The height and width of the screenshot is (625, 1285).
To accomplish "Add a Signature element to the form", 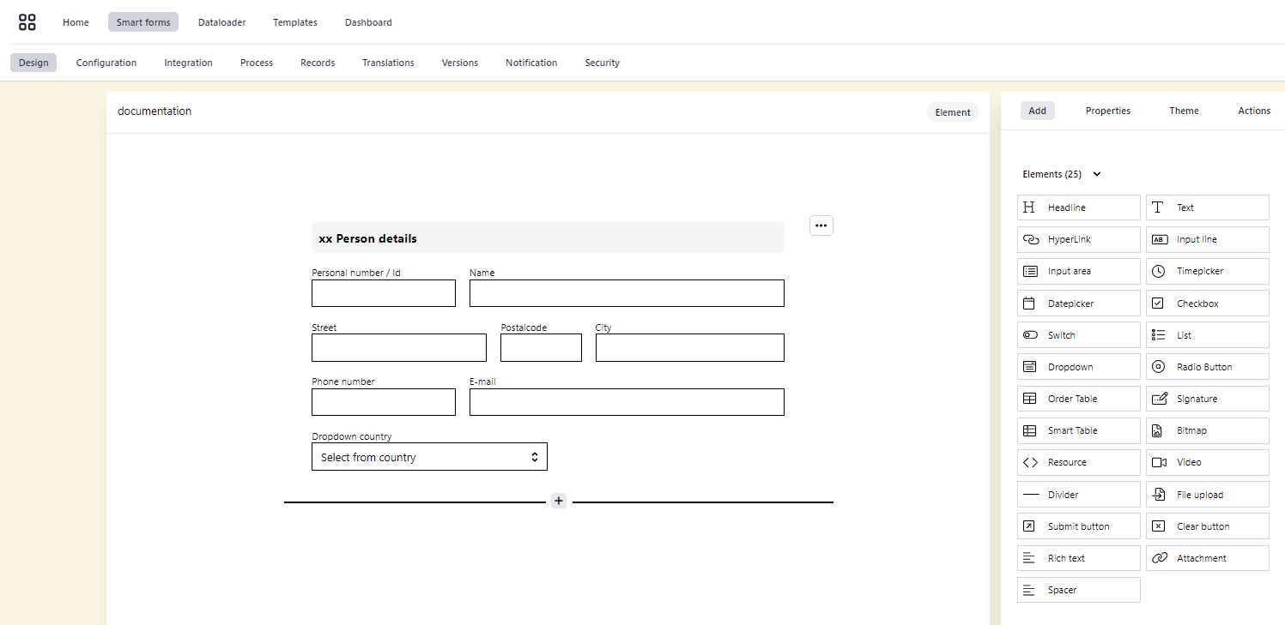I will (x=1207, y=398).
